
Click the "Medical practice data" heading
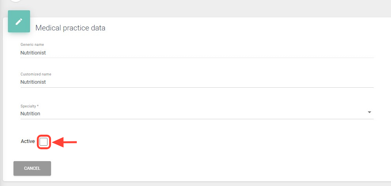[x=70, y=28]
